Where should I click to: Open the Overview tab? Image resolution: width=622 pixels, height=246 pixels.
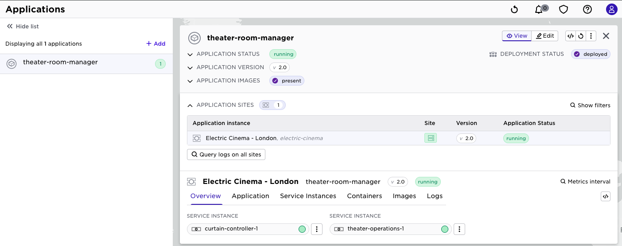[x=206, y=196]
